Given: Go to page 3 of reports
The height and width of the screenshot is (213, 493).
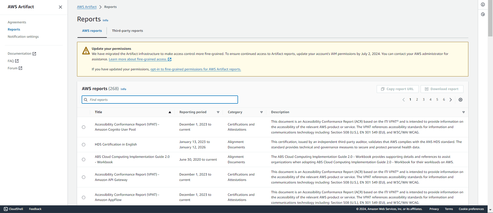Looking at the screenshot, I should 424,100.
